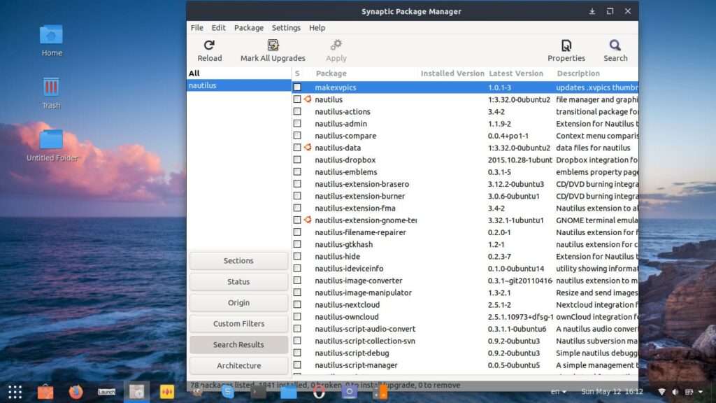This screenshot has width=716, height=403.
Task: Sort by the Latest Version column header
Action: (x=516, y=73)
